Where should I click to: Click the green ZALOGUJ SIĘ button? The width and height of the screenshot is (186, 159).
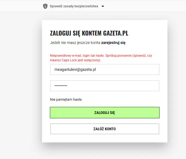coord(105,113)
